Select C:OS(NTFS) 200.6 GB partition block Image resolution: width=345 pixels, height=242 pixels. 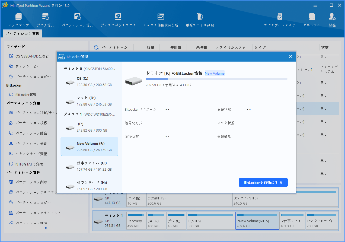click(x=189, y=198)
